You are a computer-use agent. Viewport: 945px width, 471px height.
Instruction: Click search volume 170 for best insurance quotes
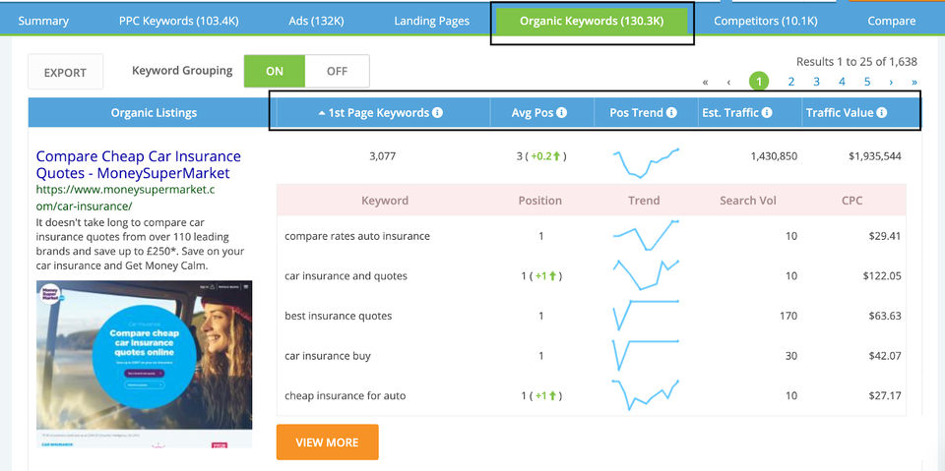point(787,316)
